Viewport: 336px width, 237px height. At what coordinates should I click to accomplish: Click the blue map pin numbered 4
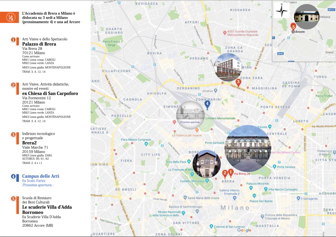pos(207,105)
